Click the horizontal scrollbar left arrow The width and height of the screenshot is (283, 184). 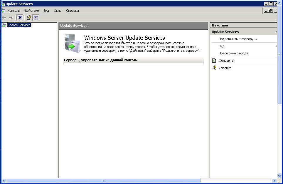(4, 180)
